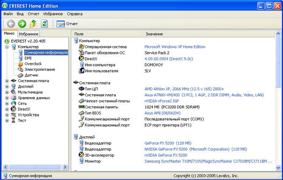Click the Пакет обновления ОС icon

click(x=81, y=52)
